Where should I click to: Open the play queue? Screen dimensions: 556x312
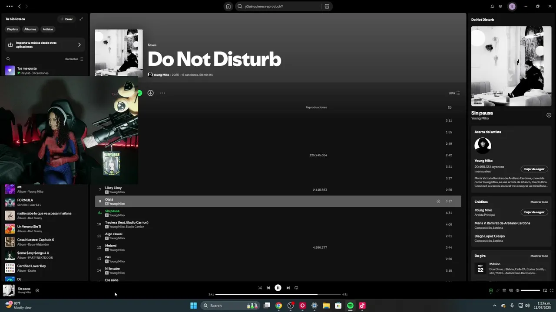click(x=504, y=290)
